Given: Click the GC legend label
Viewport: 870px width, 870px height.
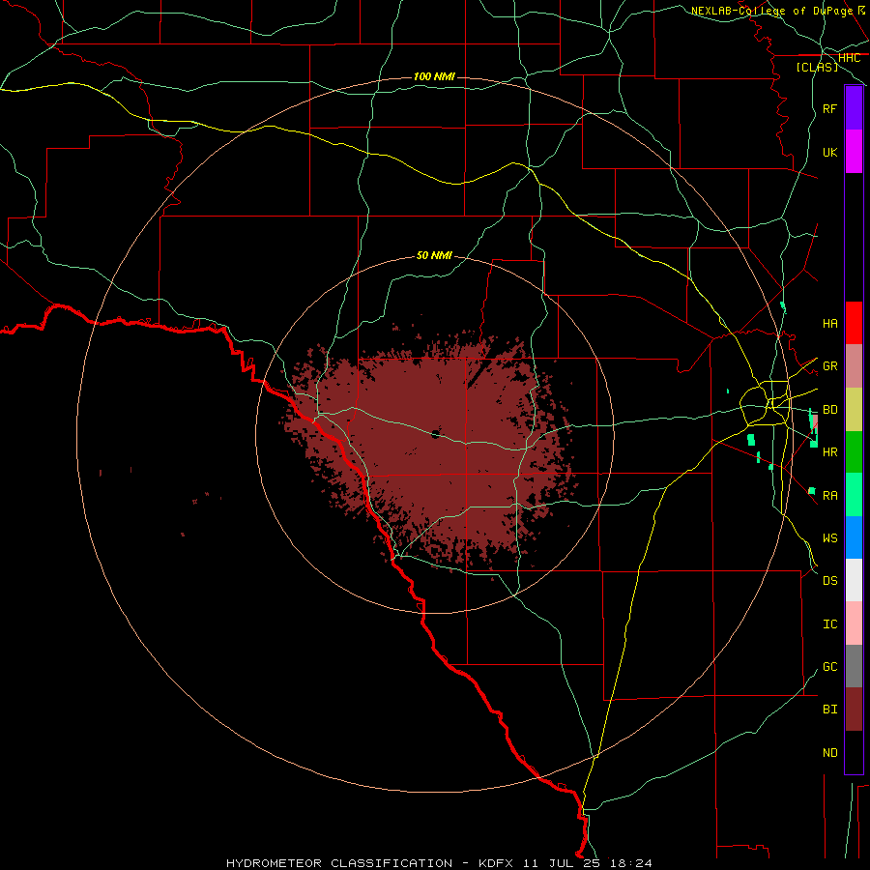Looking at the screenshot, I should click(829, 666).
